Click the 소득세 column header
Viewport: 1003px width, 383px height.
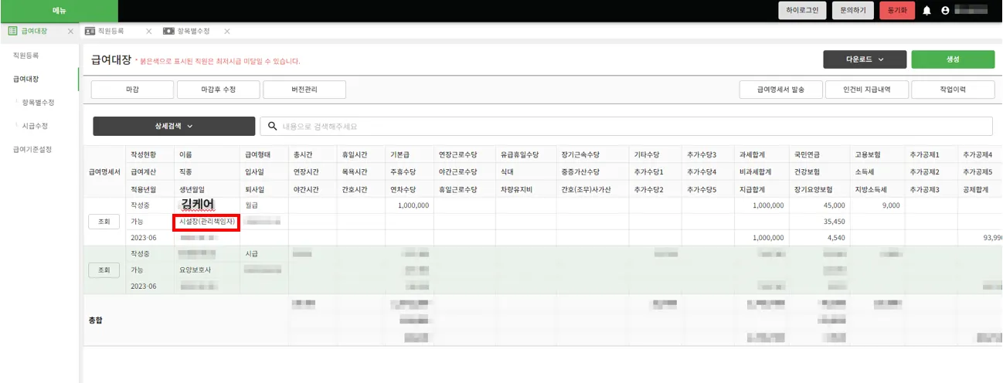point(865,171)
